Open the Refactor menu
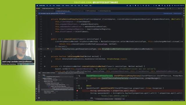Viewport: 186px width, 105px height. tap(67, 6)
